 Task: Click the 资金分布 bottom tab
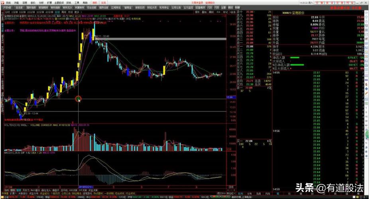click(x=33, y=193)
